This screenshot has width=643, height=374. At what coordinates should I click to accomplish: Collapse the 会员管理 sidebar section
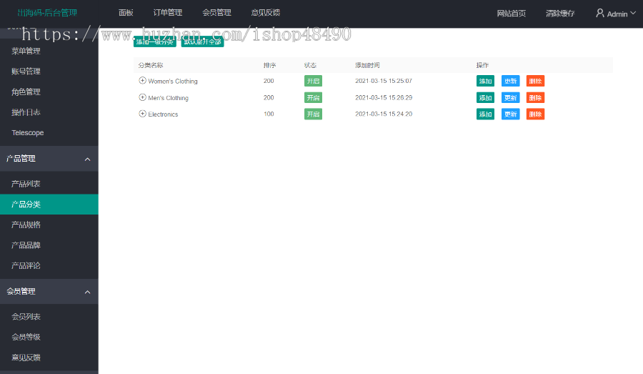(x=87, y=292)
